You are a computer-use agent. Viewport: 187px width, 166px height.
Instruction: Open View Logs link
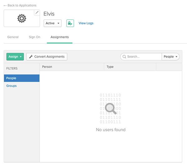pyautogui.click(x=86, y=23)
